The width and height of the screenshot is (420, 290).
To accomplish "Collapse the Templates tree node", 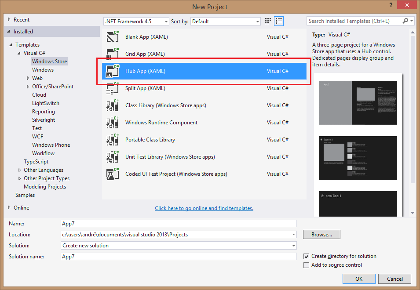I will click(11, 45).
